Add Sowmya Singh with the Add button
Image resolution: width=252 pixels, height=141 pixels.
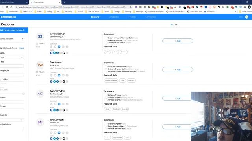[x=178, y=41]
